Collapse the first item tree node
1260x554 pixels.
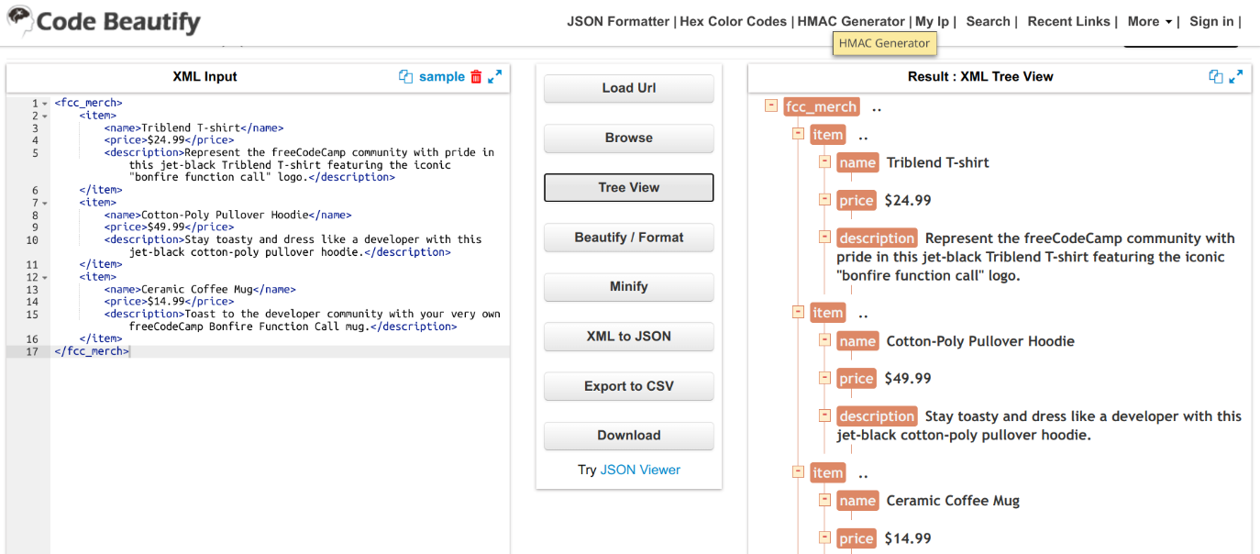(x=799, y=135)
